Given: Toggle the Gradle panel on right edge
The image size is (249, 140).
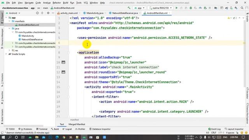Looking at the screenshot, I should [247, 17].
